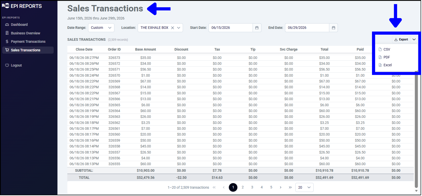This screenshot has width=422, height=196.
Task: Clear THE EXHALE BOX location selection
Action: [x=173, y=28]
